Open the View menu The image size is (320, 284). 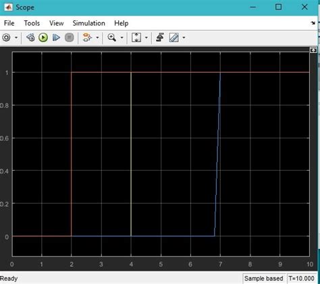(x=57, y=23)
